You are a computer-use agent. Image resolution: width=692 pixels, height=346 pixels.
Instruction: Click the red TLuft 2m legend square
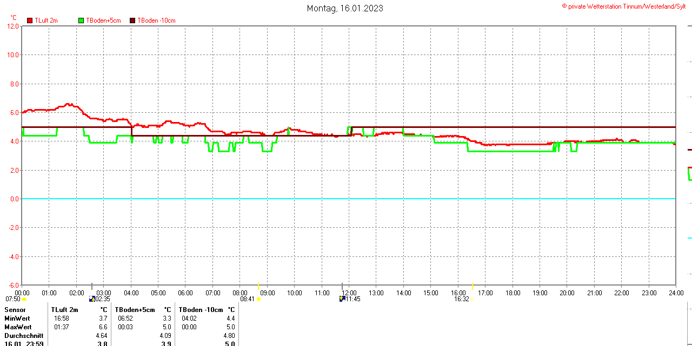tap(30, 21)
